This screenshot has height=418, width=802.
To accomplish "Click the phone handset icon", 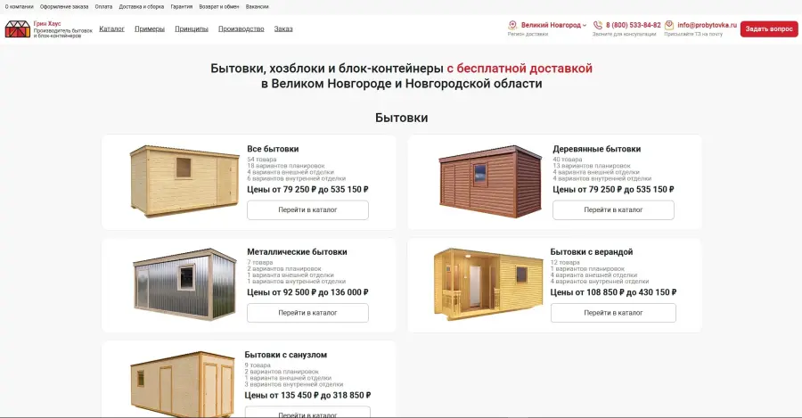I will (597, 25).
